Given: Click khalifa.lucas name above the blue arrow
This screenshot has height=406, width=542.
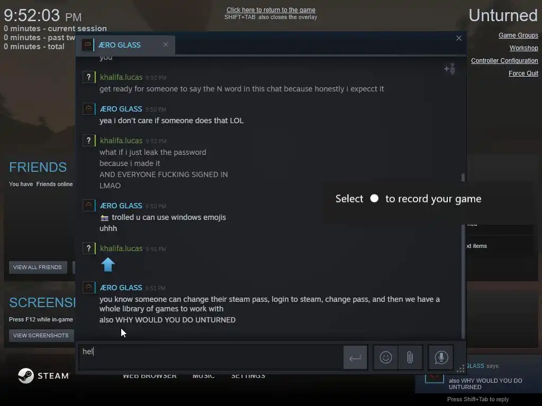Looking at the screenshot, I should (x=121, y=248).
